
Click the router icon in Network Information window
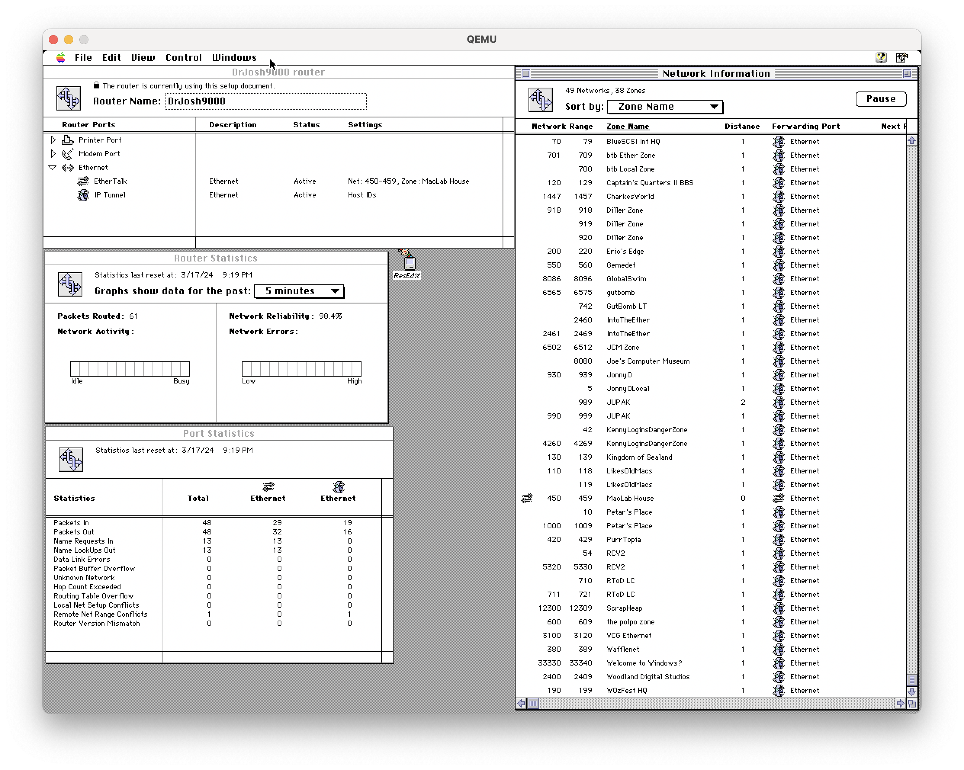(x=541, y=99)
